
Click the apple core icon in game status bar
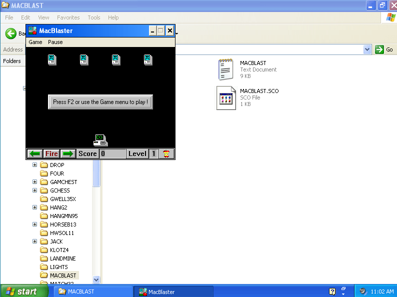tap(166, 154)
